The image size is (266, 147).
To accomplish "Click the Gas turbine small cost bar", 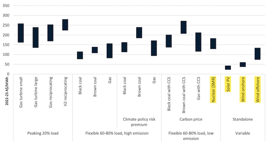I will click(x=21, y=33).
